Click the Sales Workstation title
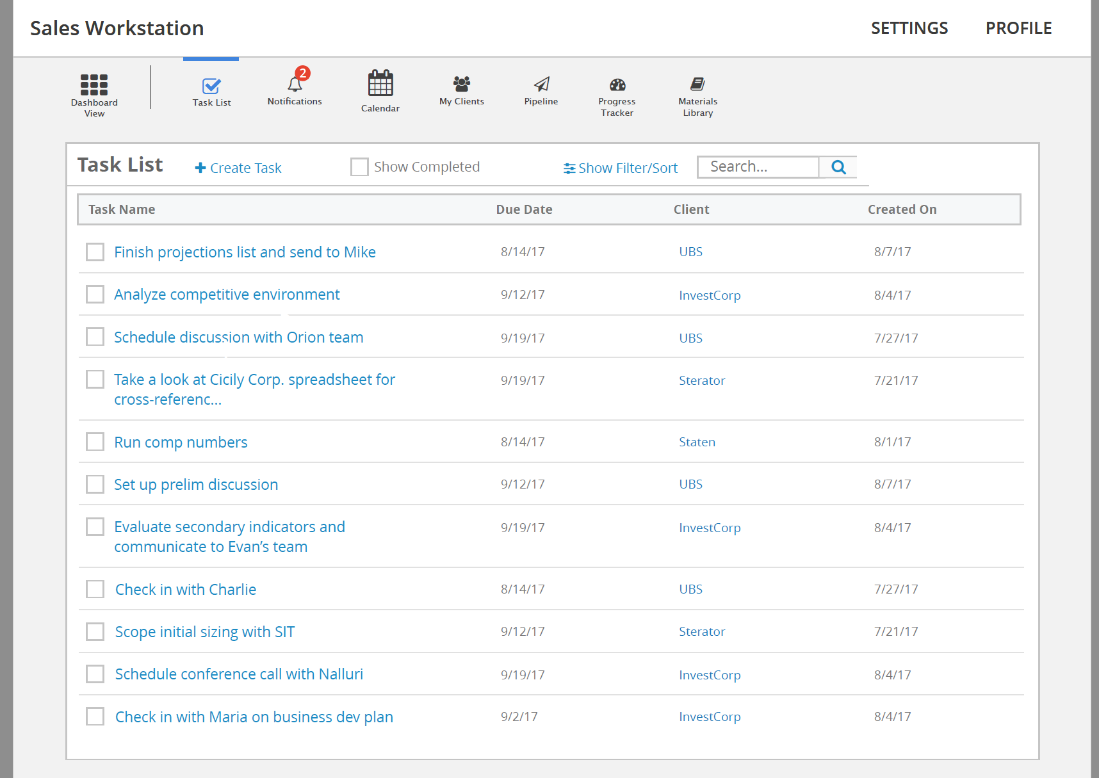 pos(117,28)
